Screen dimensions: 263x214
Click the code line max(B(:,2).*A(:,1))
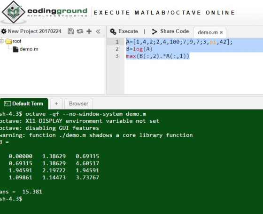(x=158, y=56)
